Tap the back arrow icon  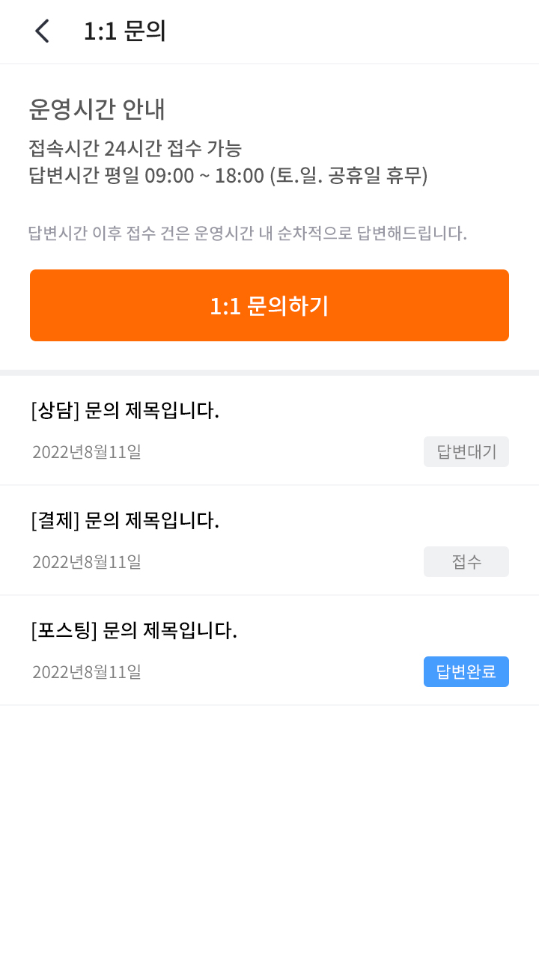pos(42,31)
